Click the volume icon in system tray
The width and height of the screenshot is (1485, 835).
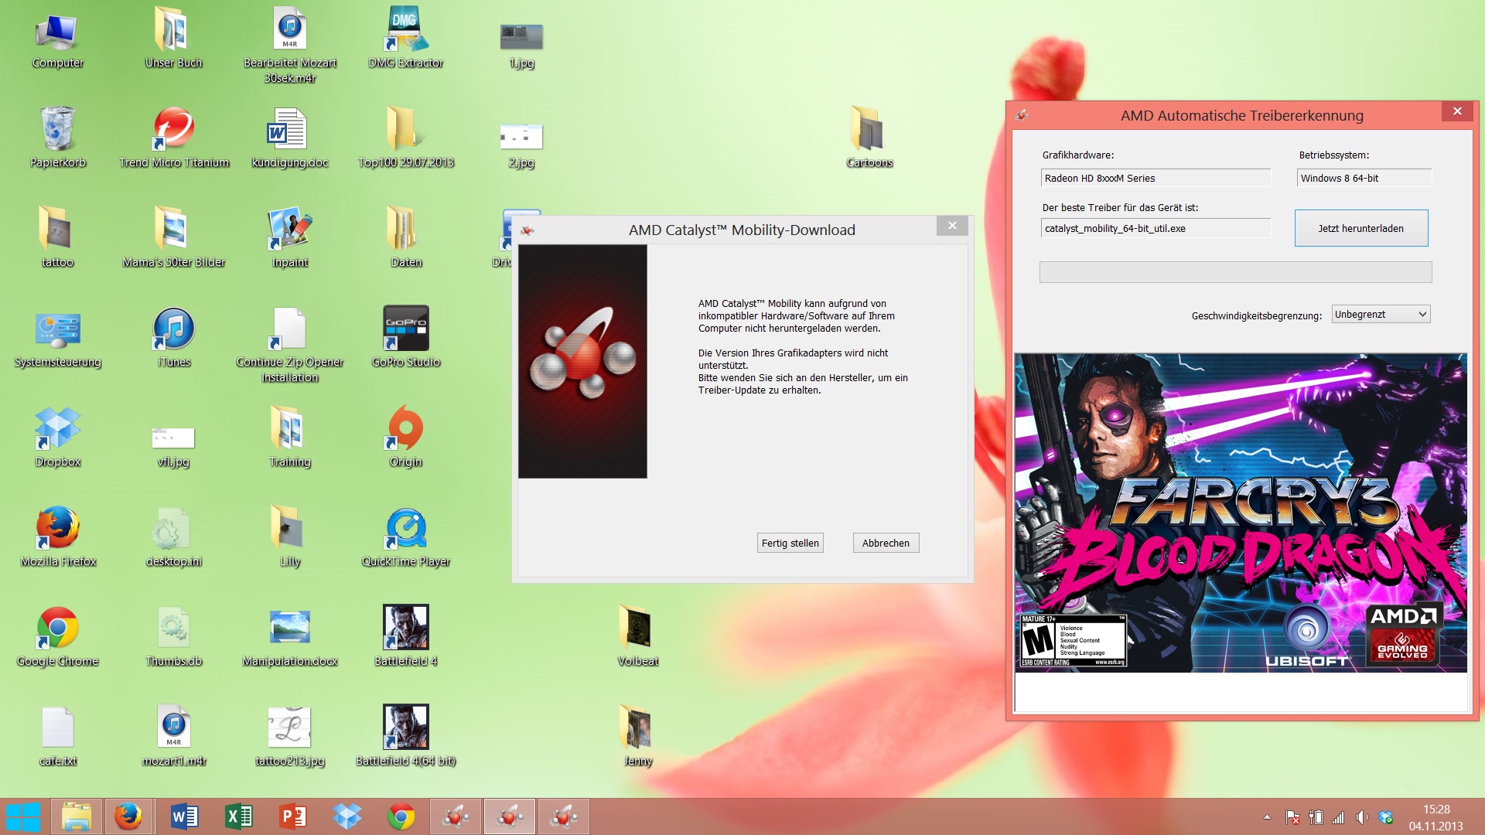click(1362, 817)
